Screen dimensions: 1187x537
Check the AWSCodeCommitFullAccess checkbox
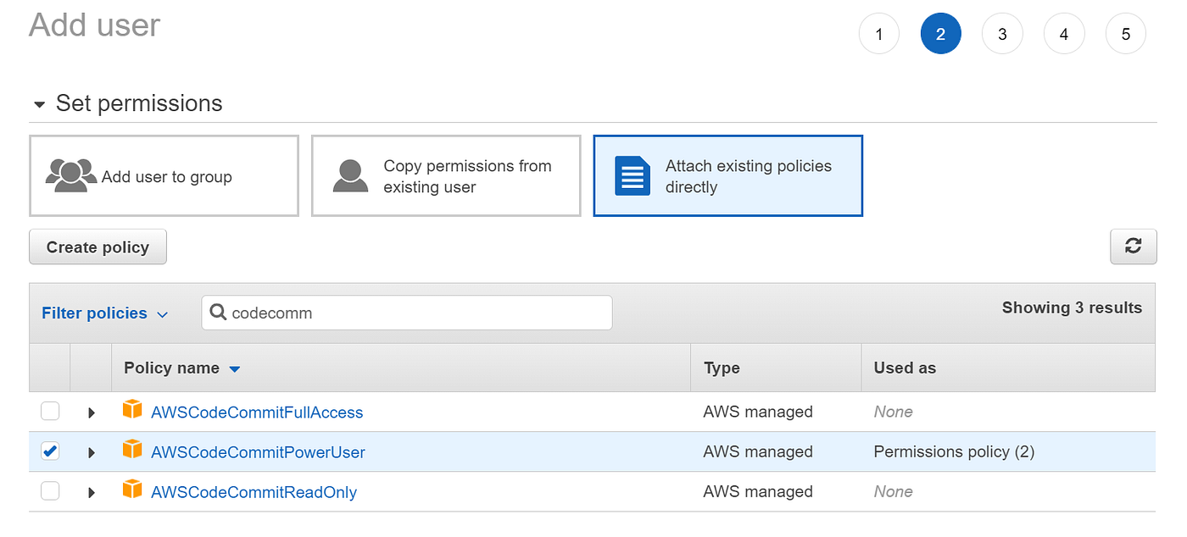point(50,412)
